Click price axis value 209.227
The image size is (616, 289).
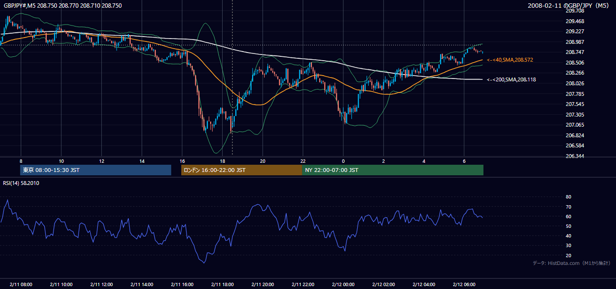tap(575, 31)
